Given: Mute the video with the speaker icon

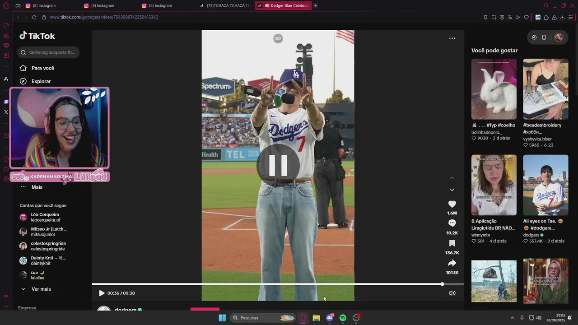Looking at the screenshot, I should point(452,293).
